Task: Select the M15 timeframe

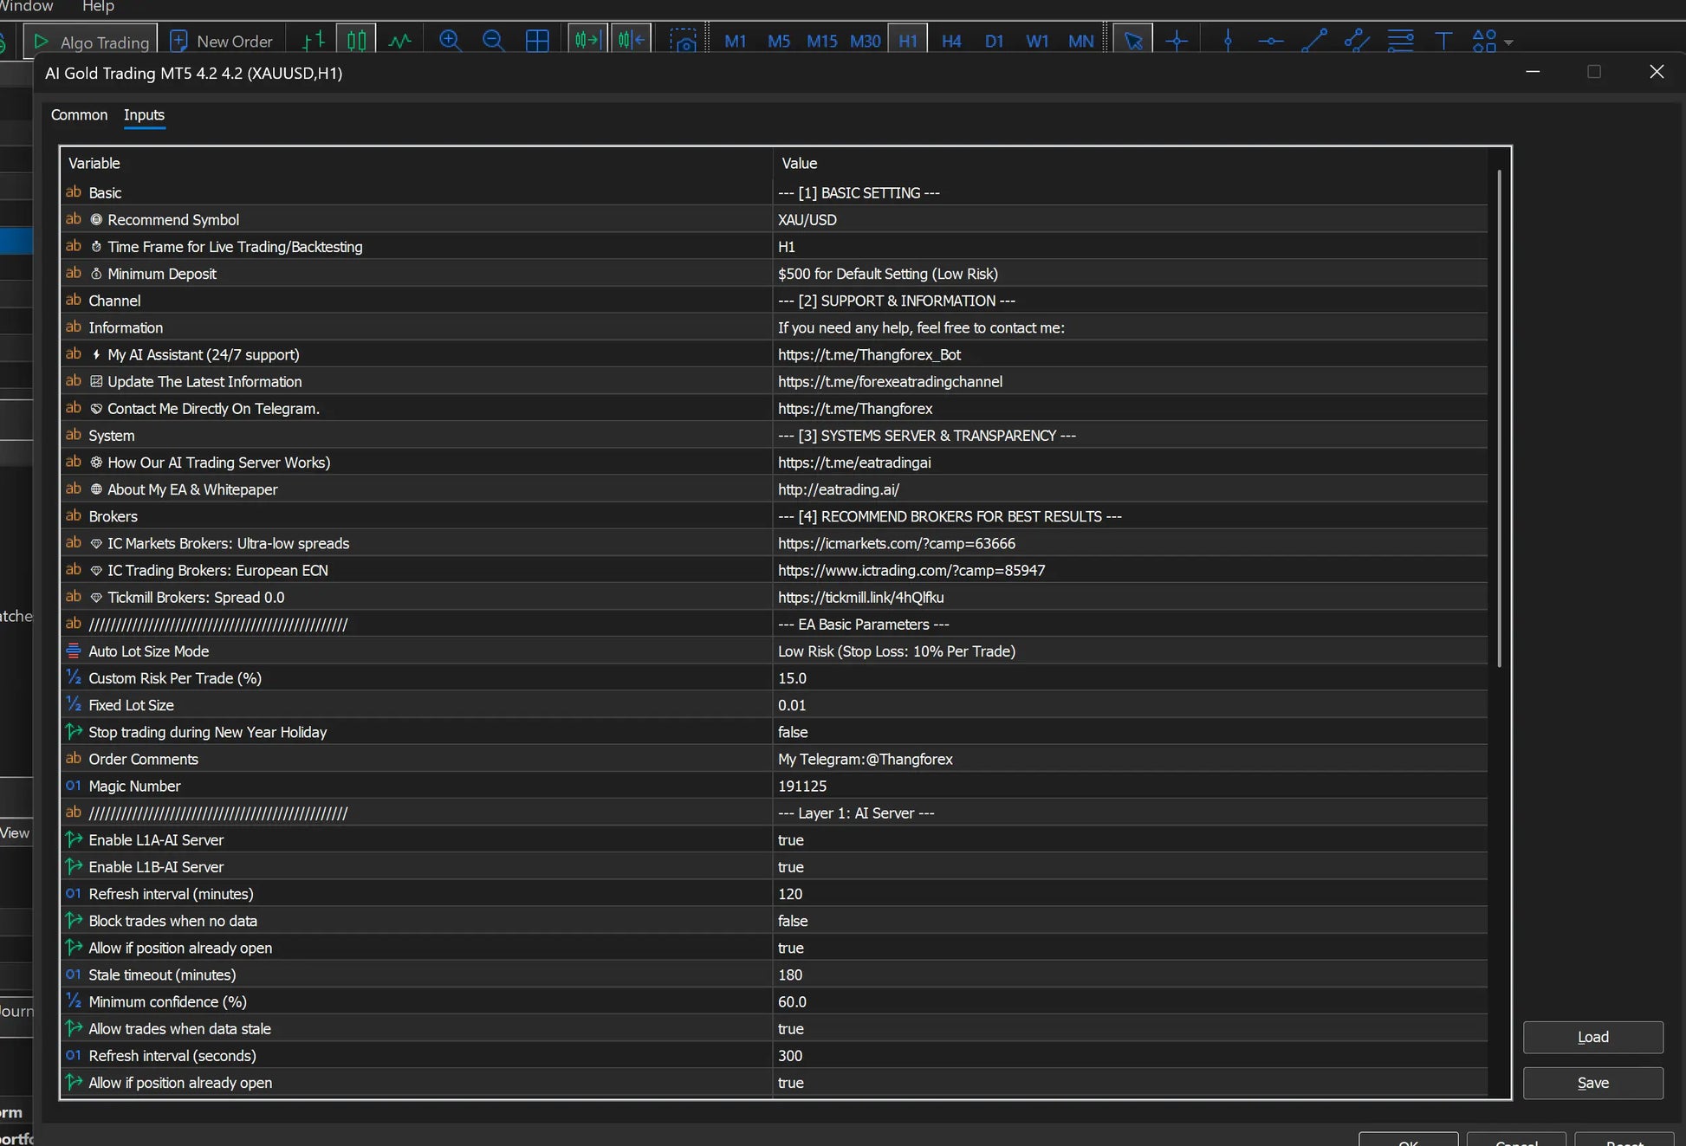Action: pyautogui.click(x=822, y=41)
